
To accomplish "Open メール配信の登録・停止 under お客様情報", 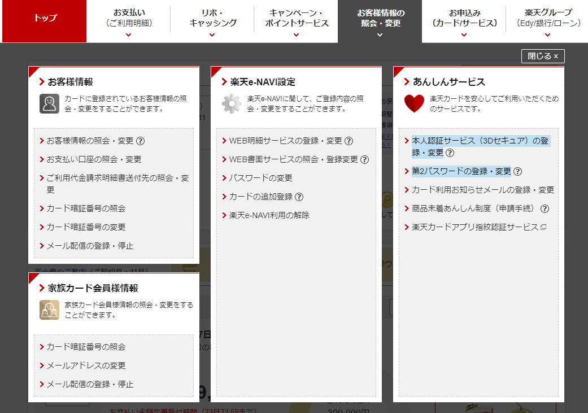I will pos(90,246).
